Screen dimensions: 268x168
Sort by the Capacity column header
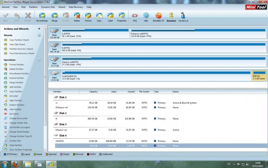point(88,92)
